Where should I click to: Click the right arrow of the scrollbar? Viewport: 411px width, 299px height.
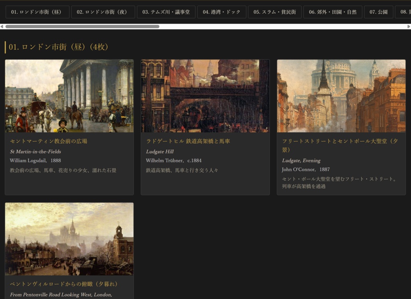[409, 26]
